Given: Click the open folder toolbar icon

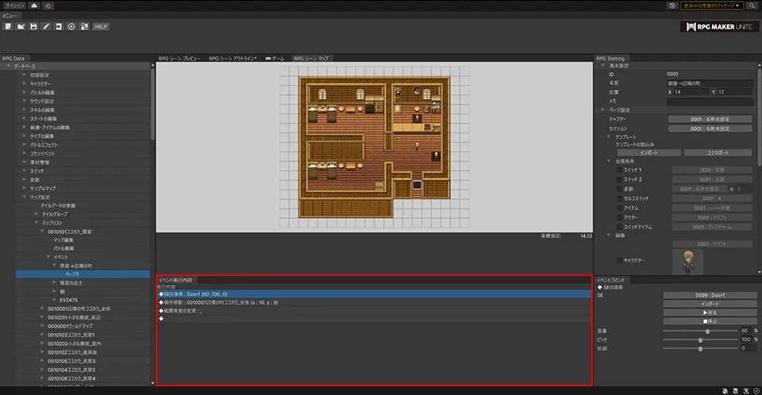Looking at the screenshot, I should point(21,26).
